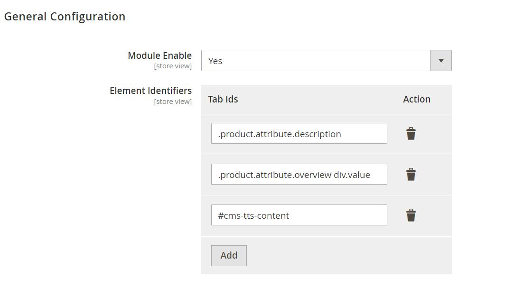Click the General Configuration heading

(x=65, y=17)
